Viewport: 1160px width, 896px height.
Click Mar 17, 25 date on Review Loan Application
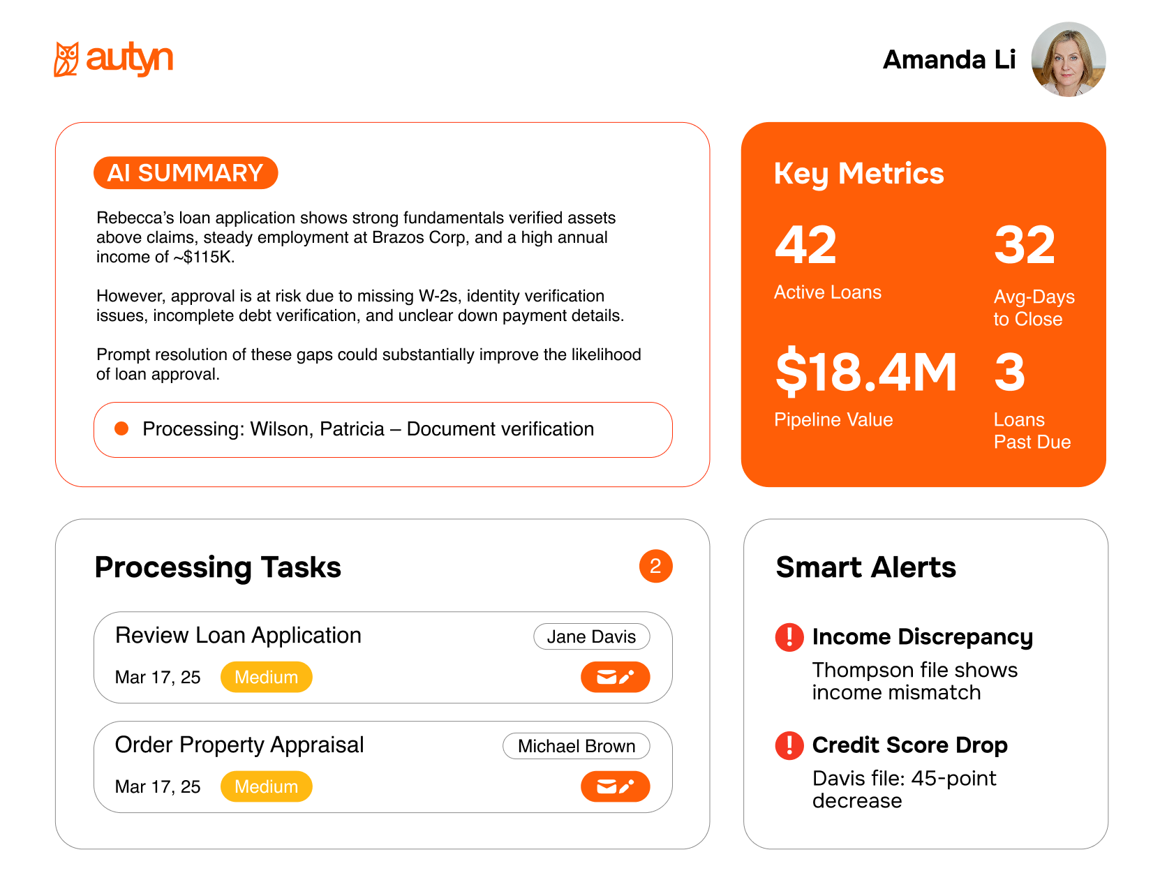tap(158, 678)
